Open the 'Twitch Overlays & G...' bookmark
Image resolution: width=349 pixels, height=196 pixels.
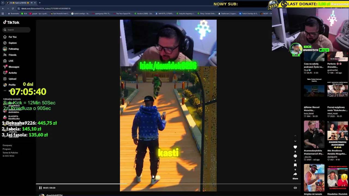point(248,13)
